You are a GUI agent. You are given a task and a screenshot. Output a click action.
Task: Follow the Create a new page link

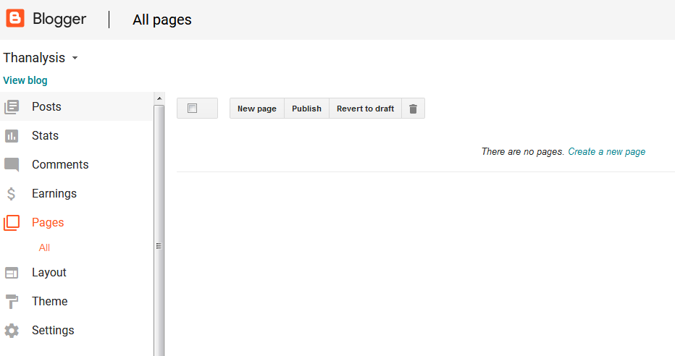click(606, 151)
